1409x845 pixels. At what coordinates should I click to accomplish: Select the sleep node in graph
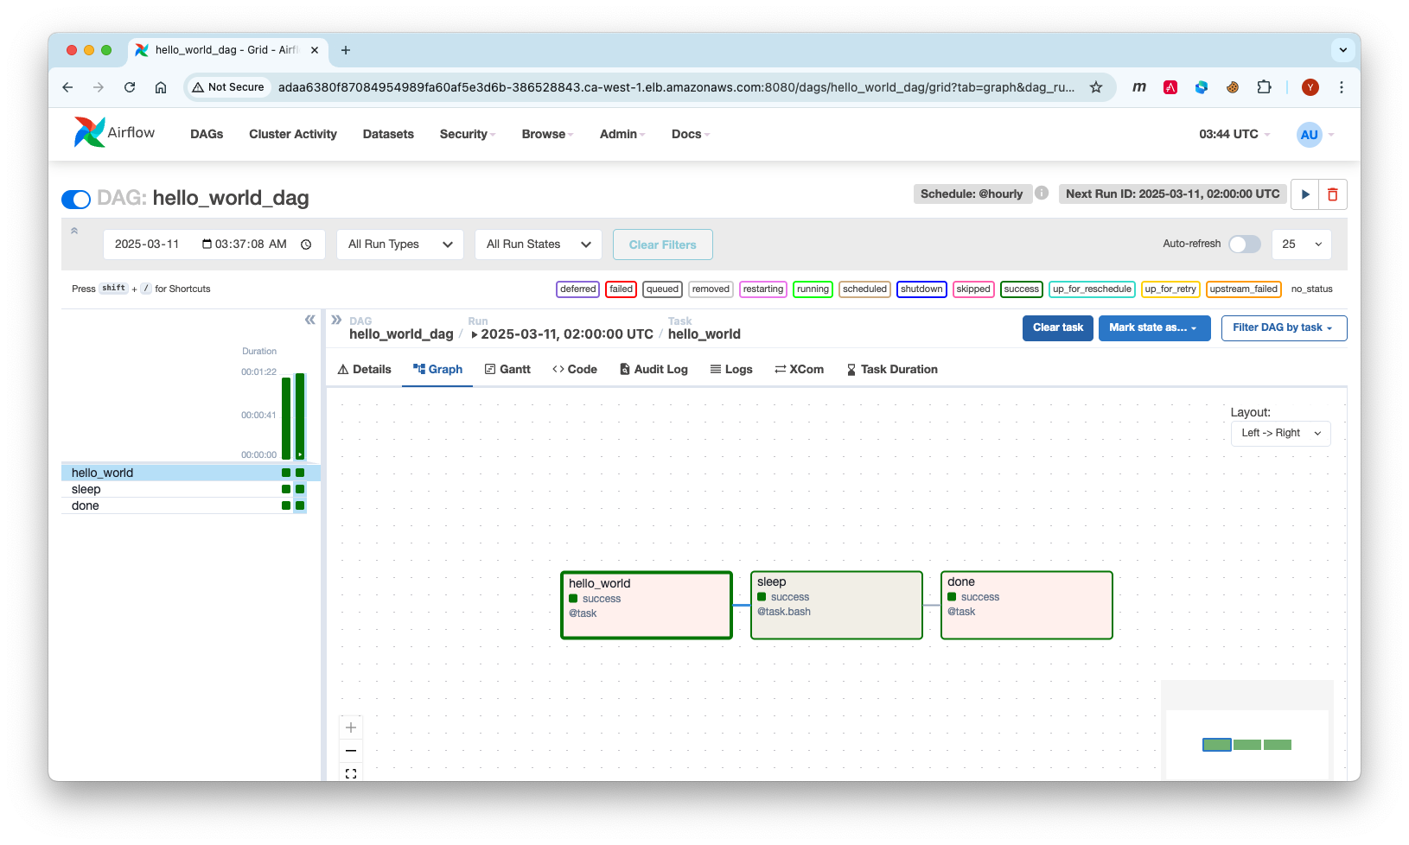[x=837, y=605]
